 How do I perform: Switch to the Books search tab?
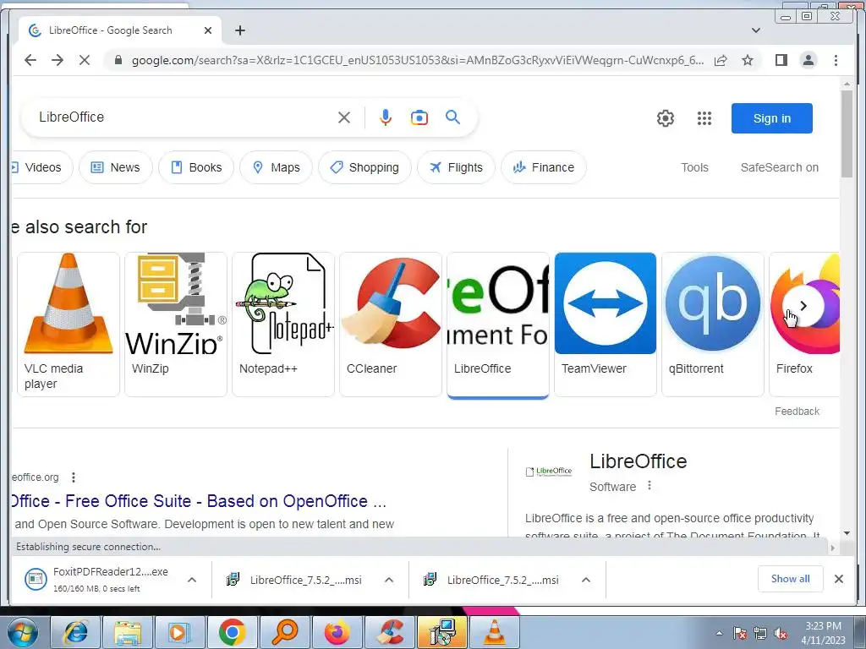coord(196,167)
